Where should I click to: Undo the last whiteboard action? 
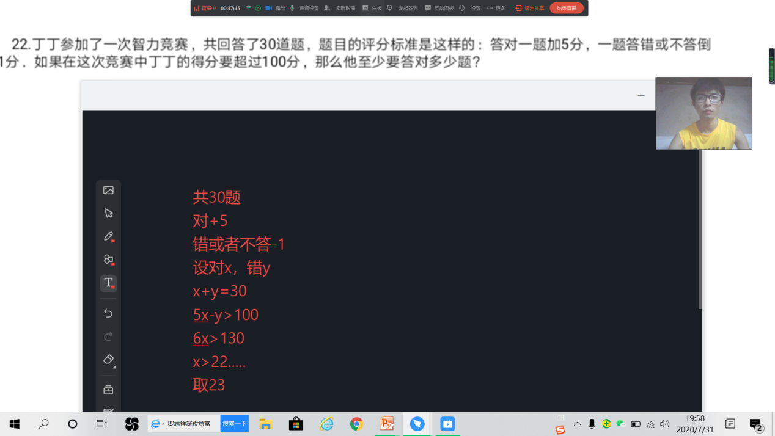pyautogui.click(x=108, y=313)
